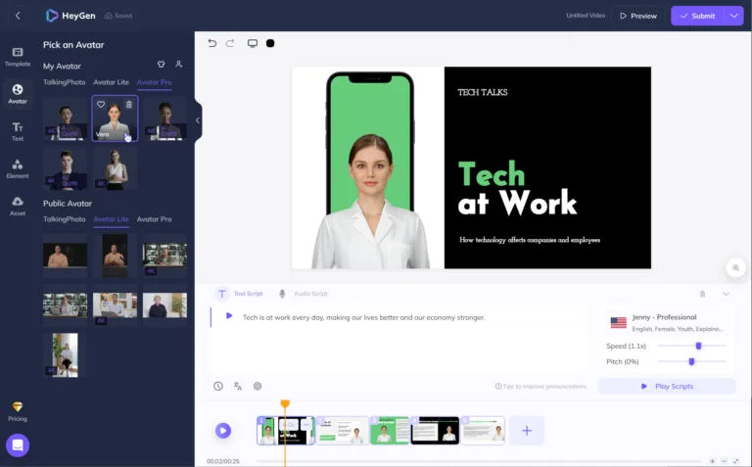Adjust the Speed slider handle
The width and height of the screenshot is (752, 467).
click(x=699, y=346)
